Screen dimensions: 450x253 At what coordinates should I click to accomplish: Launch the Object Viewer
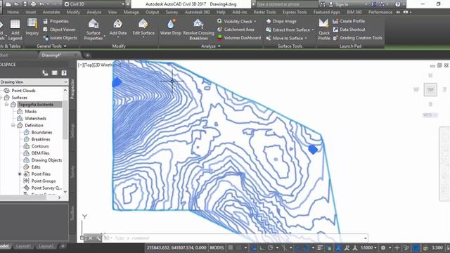tap(59, 30)
